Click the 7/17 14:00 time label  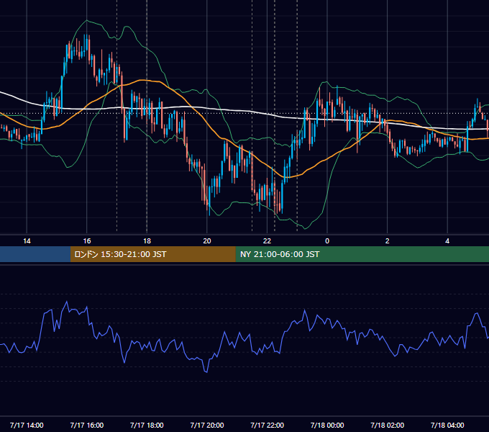(27, 425)
